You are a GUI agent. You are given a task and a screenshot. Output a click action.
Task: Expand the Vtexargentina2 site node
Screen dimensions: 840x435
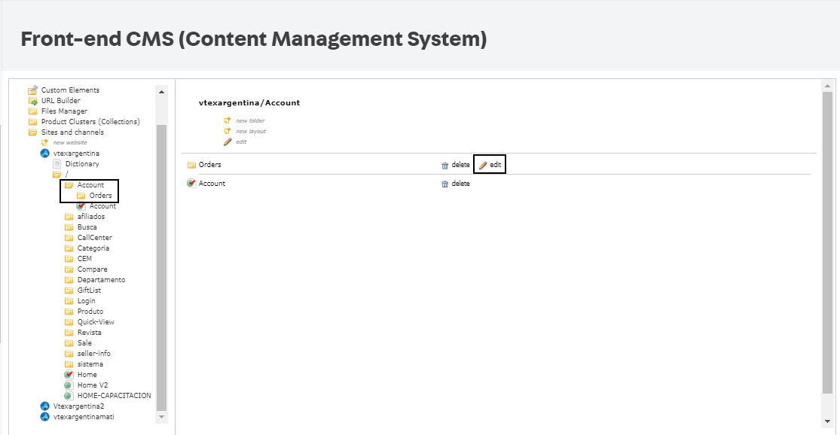44,406
